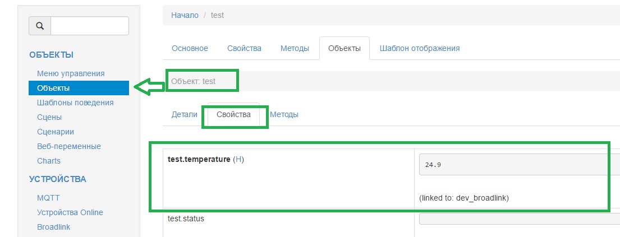Click the (H) history link for test.temperature
The width and height of the screenshot is (620, 237).
pos(238,160)
